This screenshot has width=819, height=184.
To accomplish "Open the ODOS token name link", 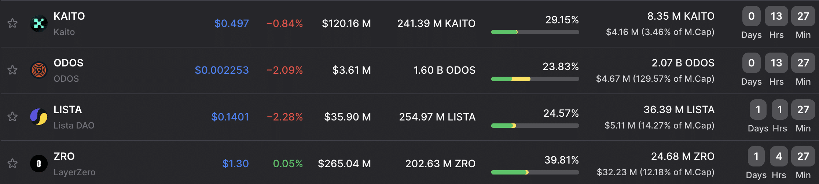I will point(69,63).
